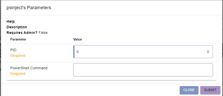Decrease the PID value with down arrow
The width and height of the screenshot is (223, 96).
pos(208,53)
